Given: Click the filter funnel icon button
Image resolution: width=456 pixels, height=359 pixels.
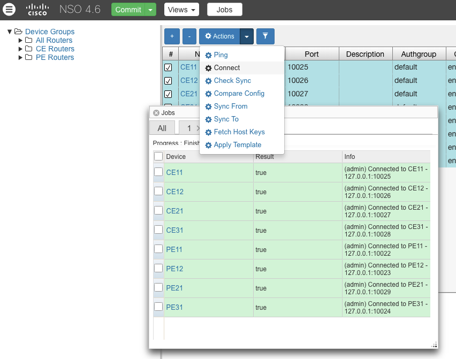Looking at the screenshot, I should pyautogui.click(x=265, y=36).
